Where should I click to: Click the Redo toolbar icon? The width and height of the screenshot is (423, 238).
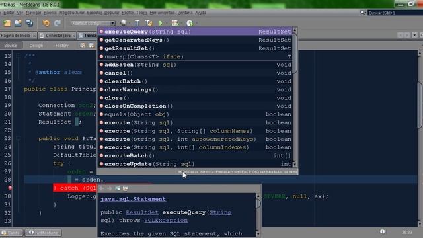coord(58,24)
